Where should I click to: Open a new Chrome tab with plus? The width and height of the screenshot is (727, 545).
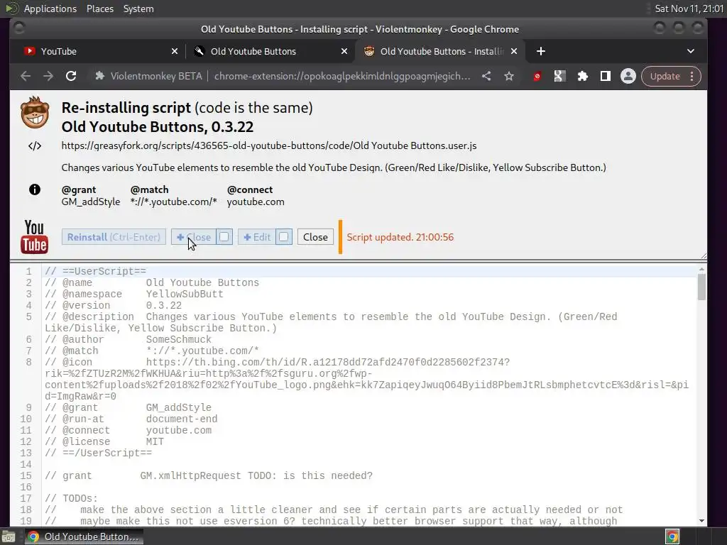pos(540,51)
